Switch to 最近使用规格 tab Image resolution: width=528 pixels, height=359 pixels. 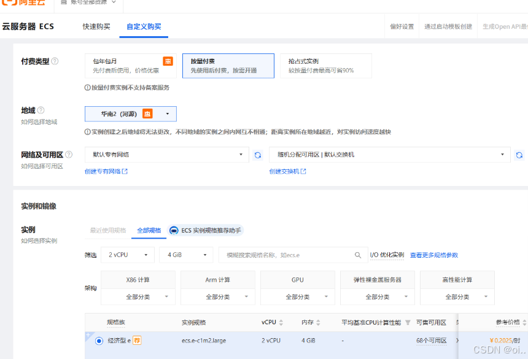108,231
